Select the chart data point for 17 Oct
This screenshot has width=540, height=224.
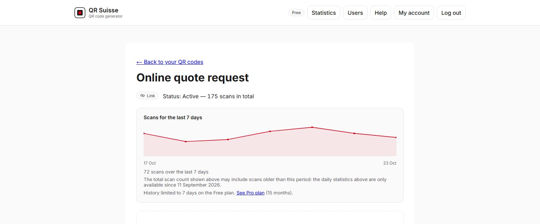144,133
